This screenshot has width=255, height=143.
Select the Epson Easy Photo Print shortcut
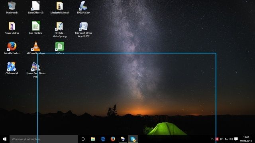[x=35, y=66]
